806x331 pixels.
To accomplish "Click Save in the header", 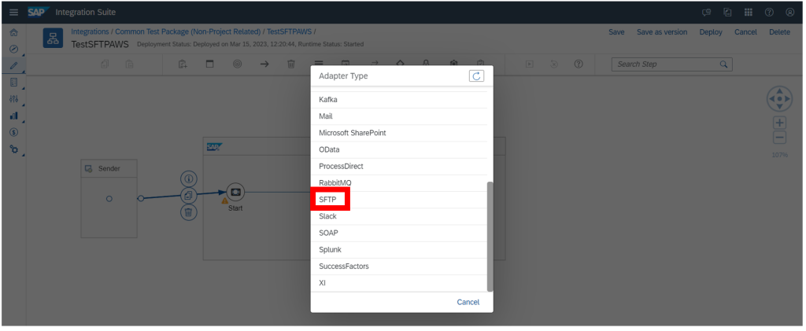I will pos(616,31).
